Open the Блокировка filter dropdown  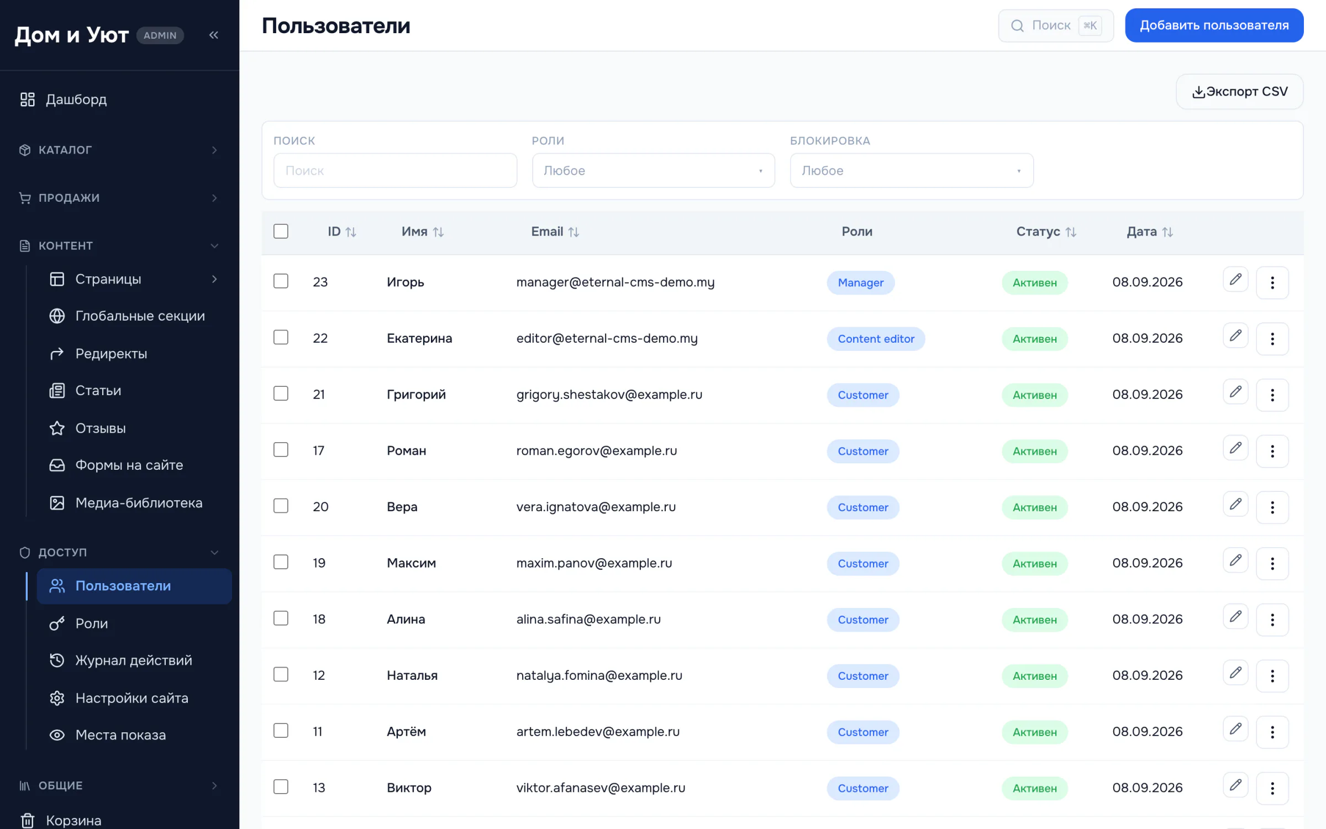pos(911,171)
